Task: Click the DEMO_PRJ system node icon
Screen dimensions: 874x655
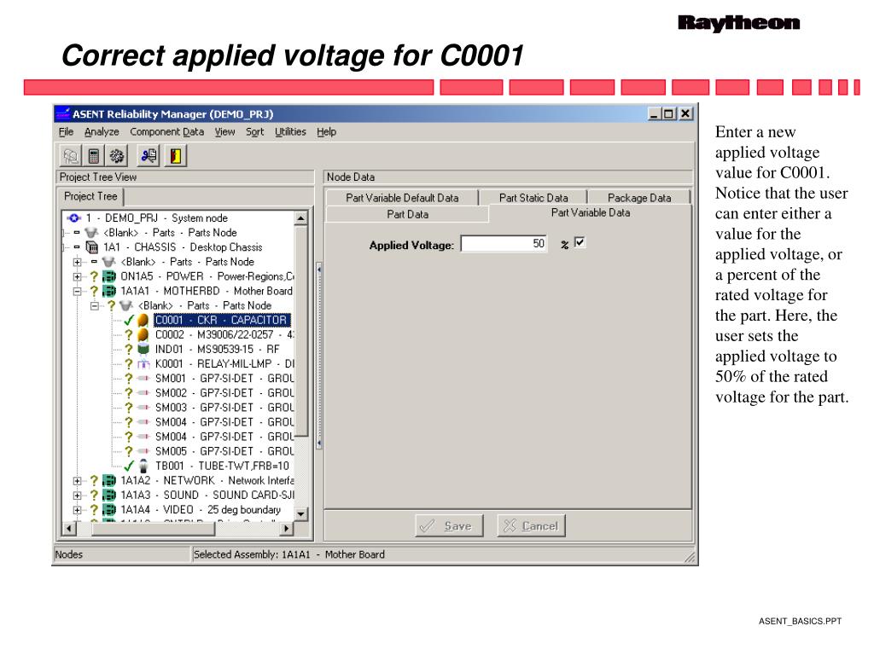Action: [x=74, y=217]
